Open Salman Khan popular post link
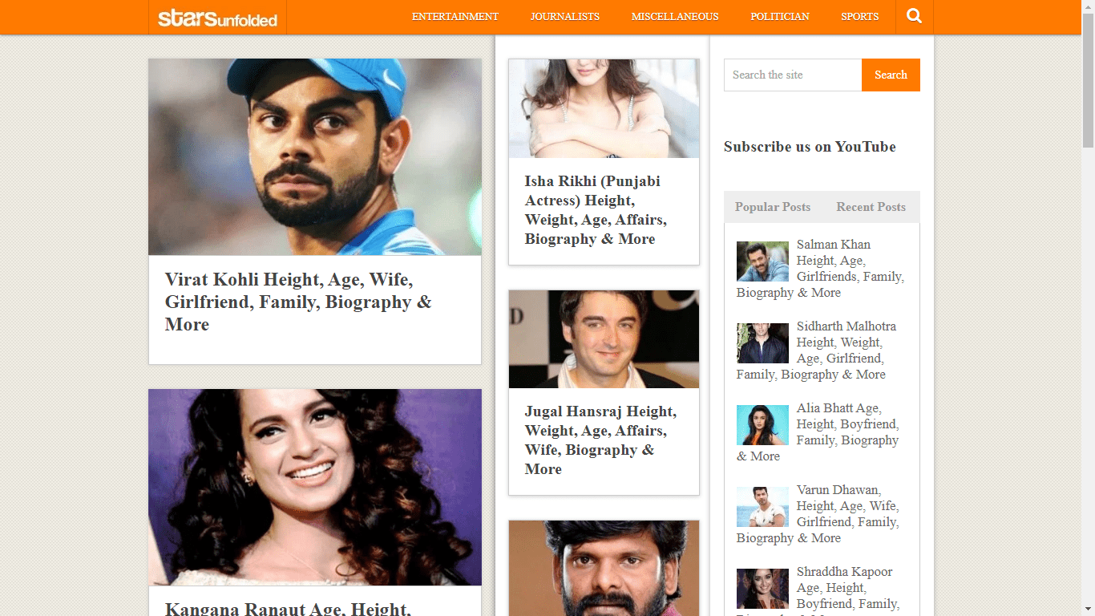This screenshot has width=1095, height=616. [820, 269]
